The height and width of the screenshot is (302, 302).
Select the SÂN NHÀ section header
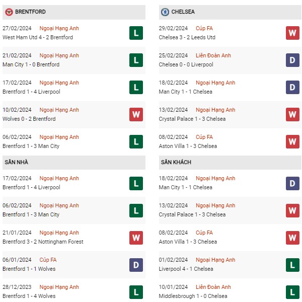[x=74, y=163]
